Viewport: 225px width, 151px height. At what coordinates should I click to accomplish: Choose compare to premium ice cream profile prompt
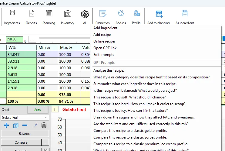(x=156, y=144)
